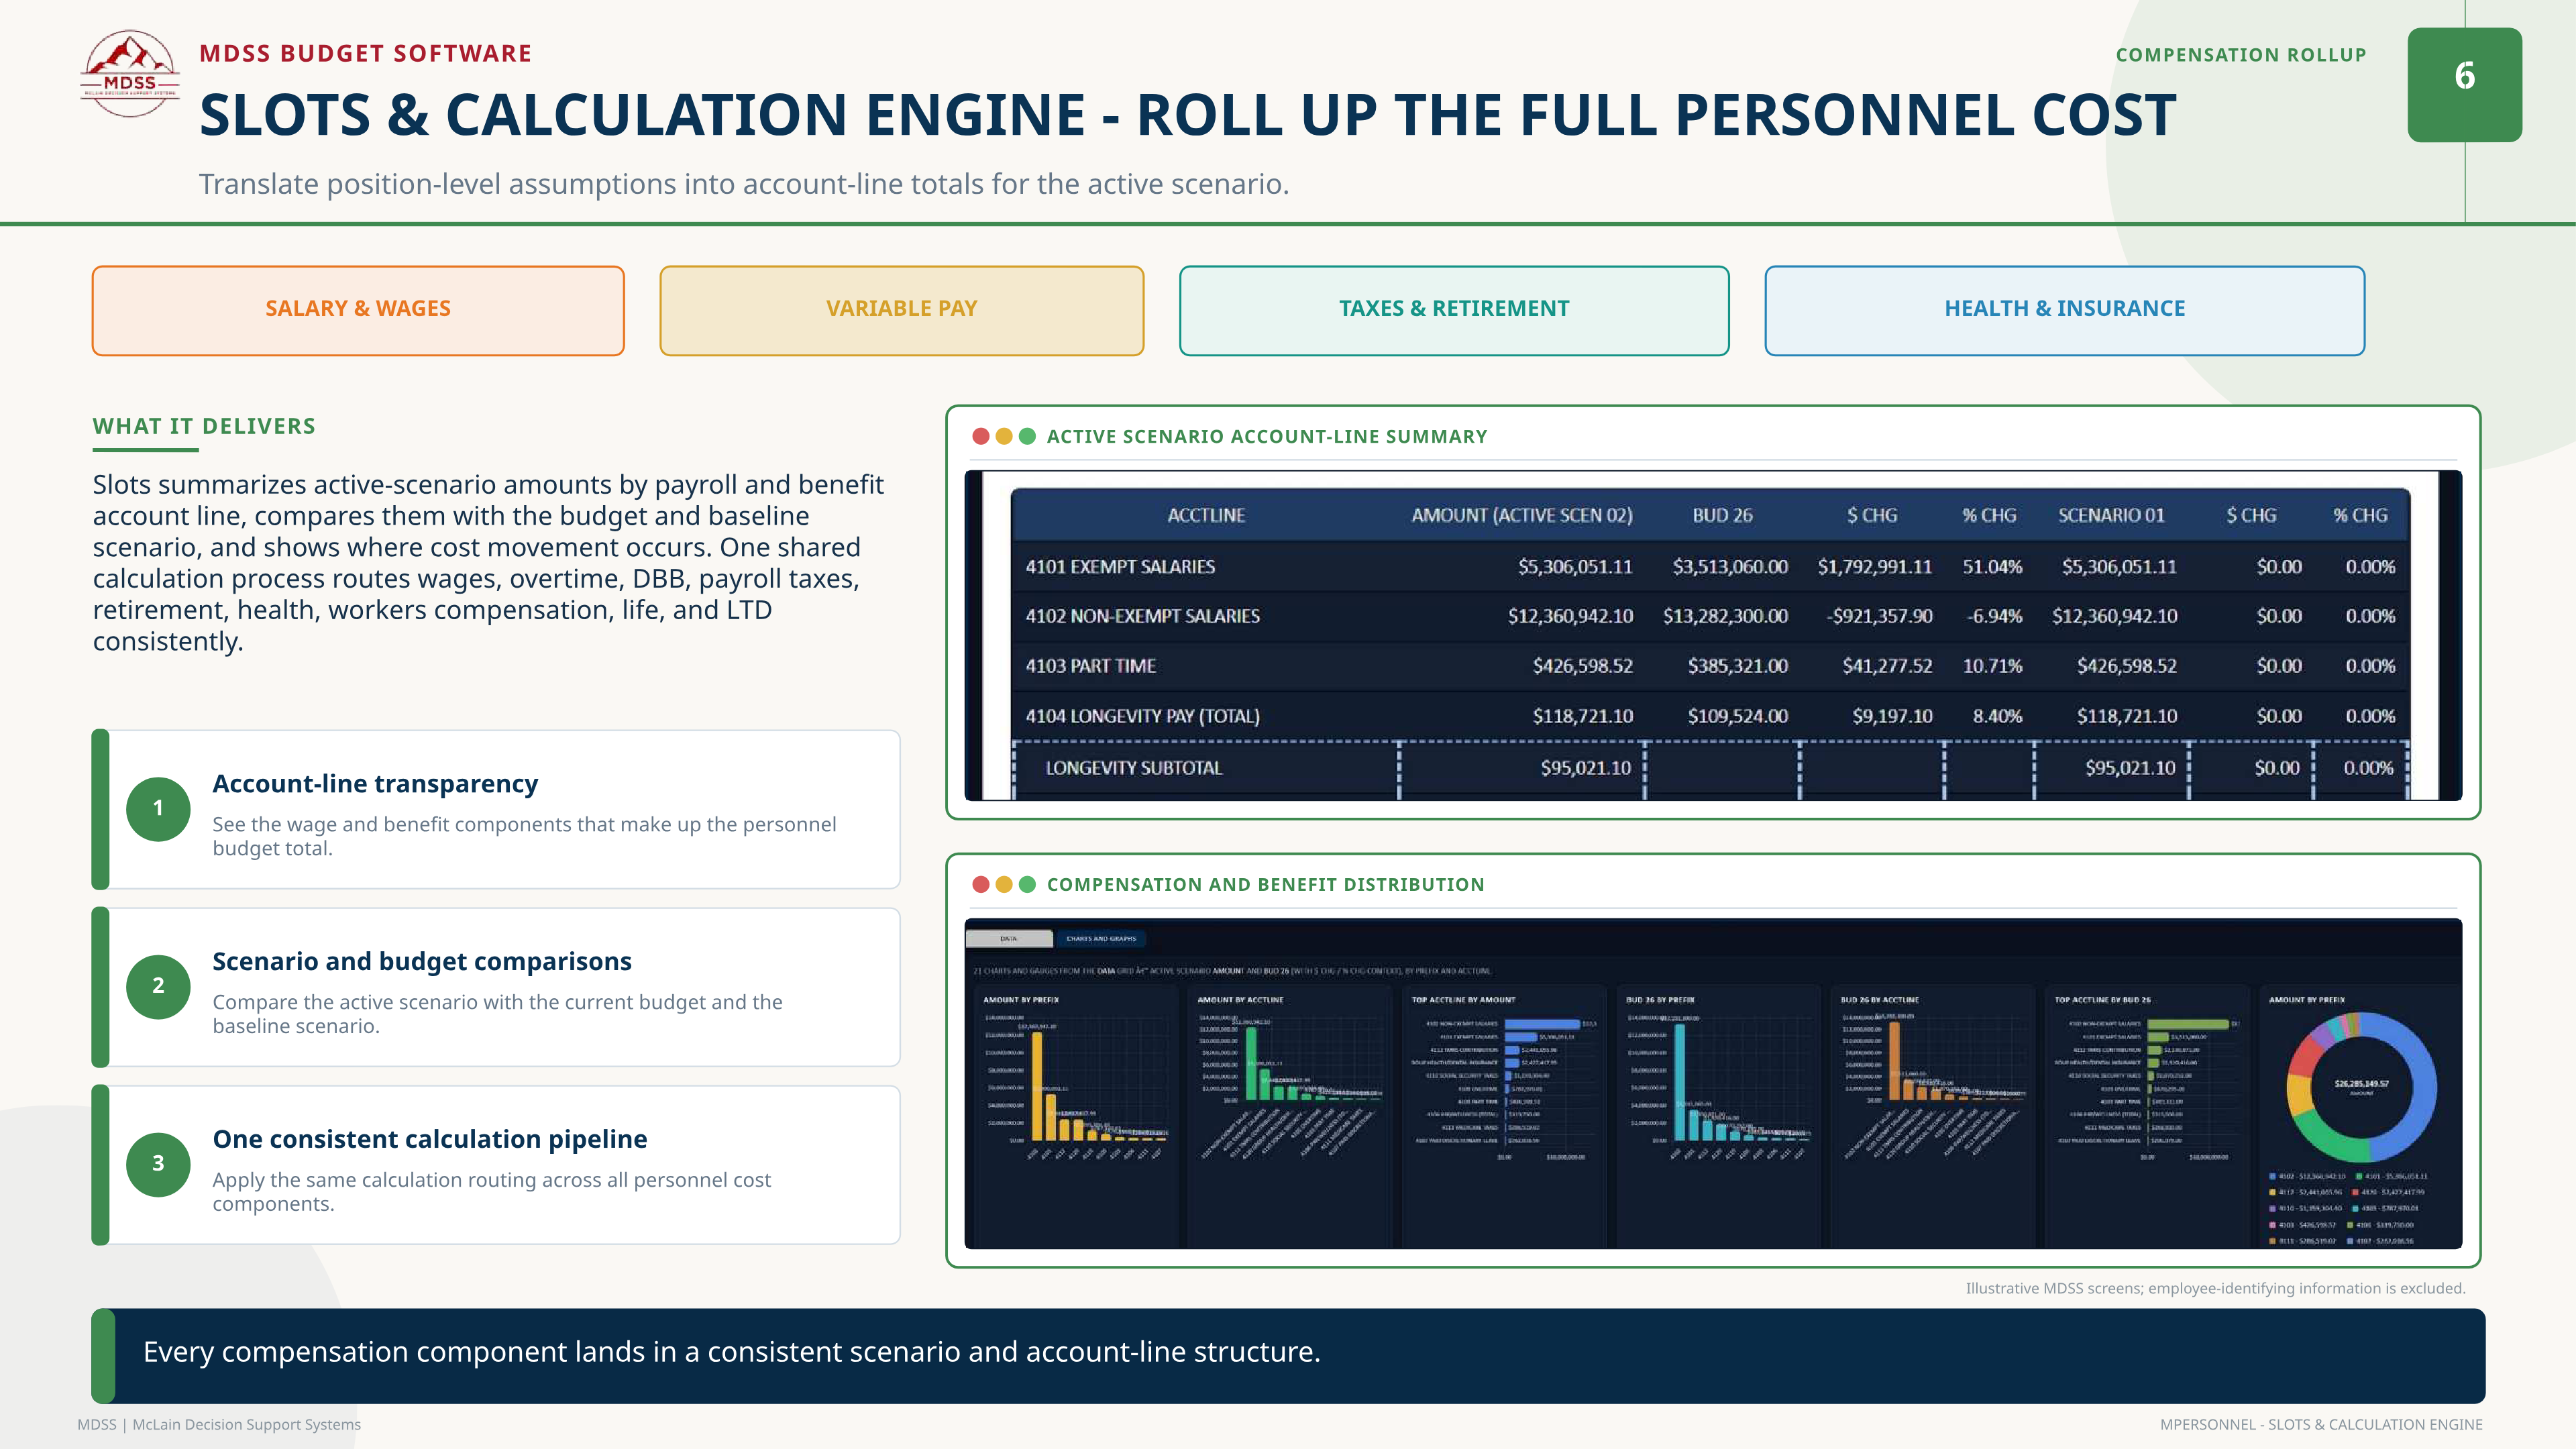Select the Taxes & Retirement category
Screen dimensions: 2576x1449
1454,310
